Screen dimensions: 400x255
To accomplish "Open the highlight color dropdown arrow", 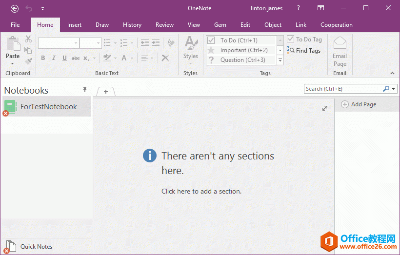I will click(115, 59).
